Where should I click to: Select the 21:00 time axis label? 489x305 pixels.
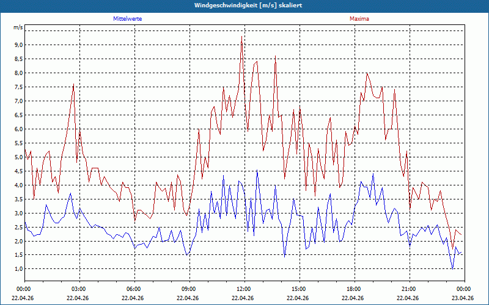(410, 289)
